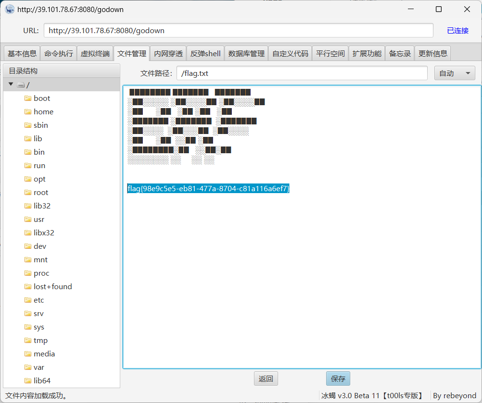Screen dimensions: 482x403
Task: Open the 数据库管理 tab
Action: 246,53
